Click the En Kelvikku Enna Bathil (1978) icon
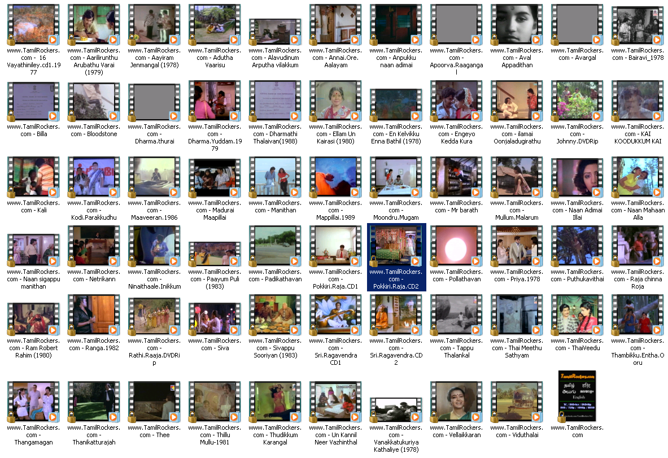 (x=396, y=105)
